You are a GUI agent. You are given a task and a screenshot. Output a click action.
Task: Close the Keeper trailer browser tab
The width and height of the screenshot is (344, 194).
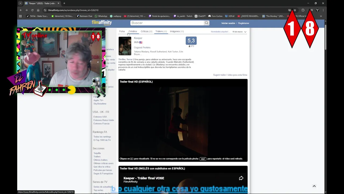(58, 3)
